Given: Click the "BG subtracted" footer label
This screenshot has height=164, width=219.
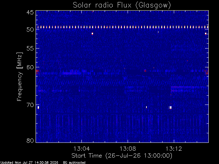Looking at the screenshot, I should (x=74, y=163).
